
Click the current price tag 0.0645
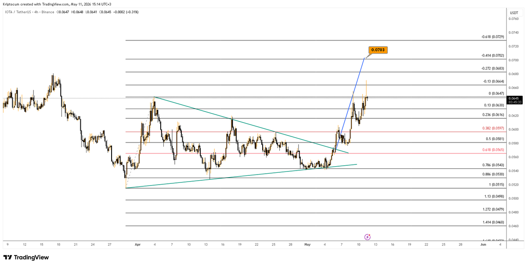click(514, 100)
